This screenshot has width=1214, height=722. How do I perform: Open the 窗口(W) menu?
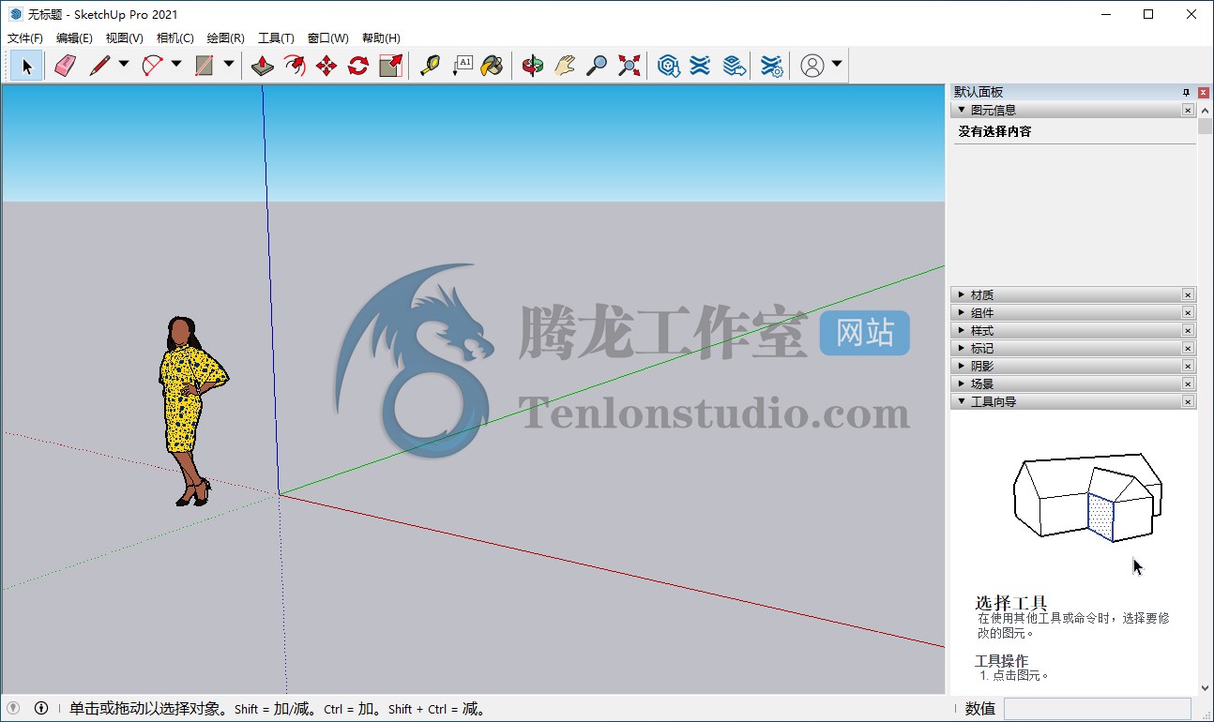pyautogui.click(x=327, y=38)
